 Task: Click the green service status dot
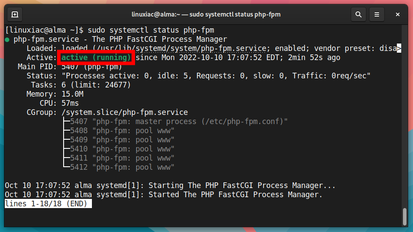tap(7, 40)
